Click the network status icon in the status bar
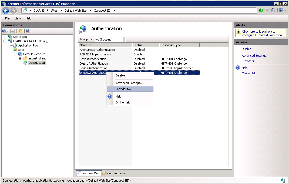Image resolution: width=289 pixels, height=184 pixels. pos(283,180)
